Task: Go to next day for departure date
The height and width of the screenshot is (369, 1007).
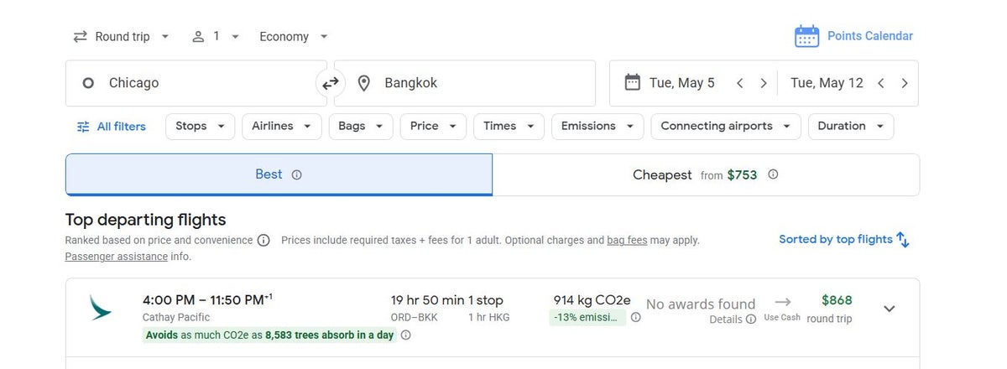Action: point(763,83)
